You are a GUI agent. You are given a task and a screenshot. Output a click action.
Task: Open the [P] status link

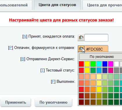(x=11, y=48)
